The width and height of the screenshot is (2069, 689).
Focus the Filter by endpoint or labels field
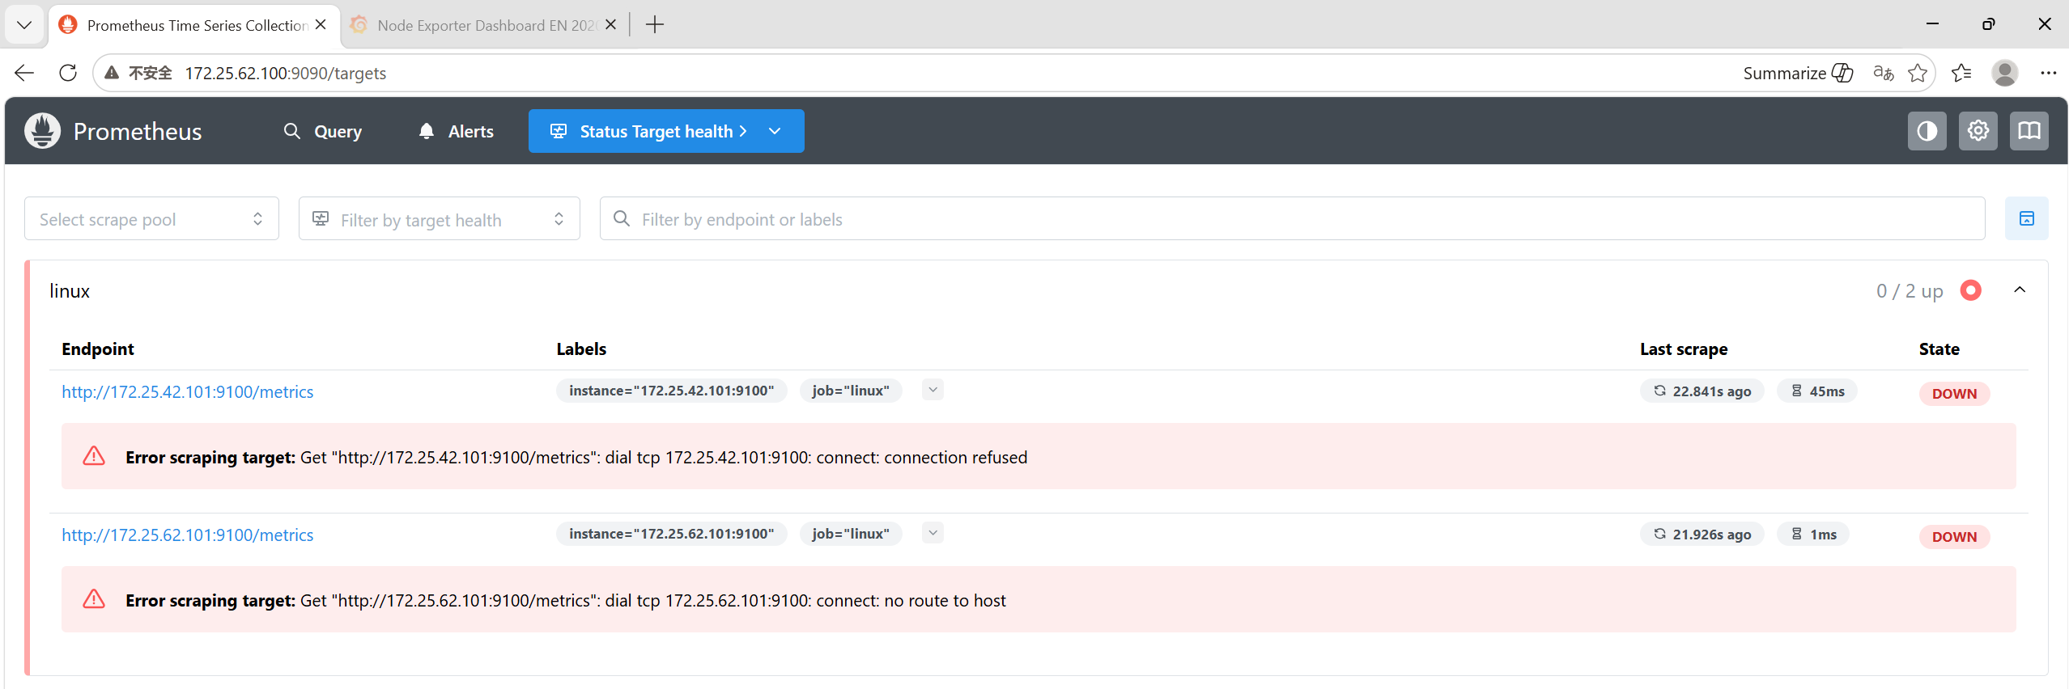(x=1292, y=219)
